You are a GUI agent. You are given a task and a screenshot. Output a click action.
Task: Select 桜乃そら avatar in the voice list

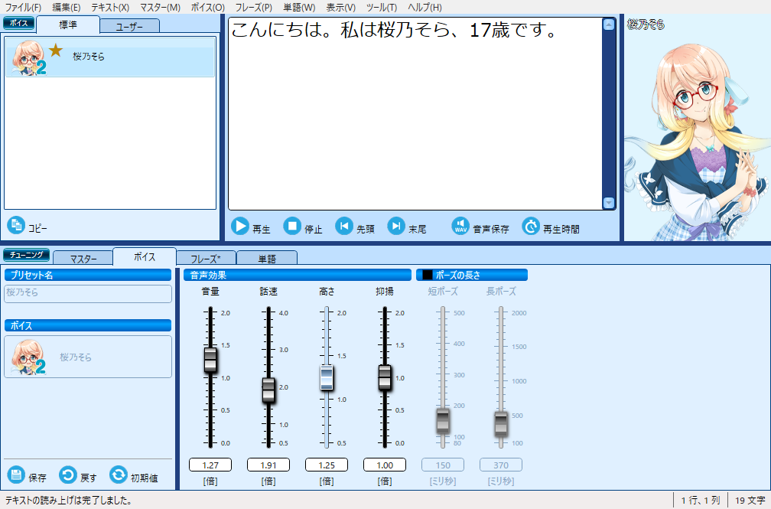[28, 57]
